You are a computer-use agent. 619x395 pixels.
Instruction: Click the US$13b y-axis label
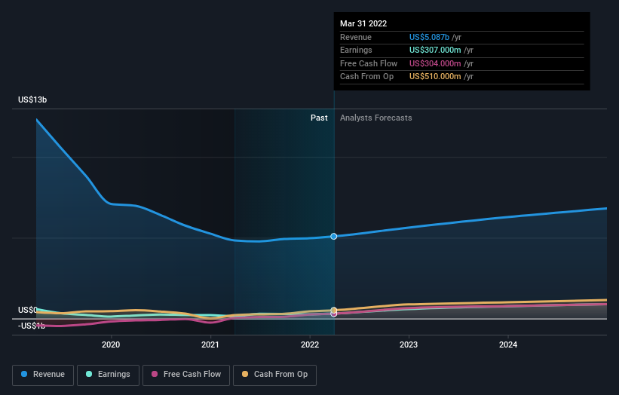(32, 100)
